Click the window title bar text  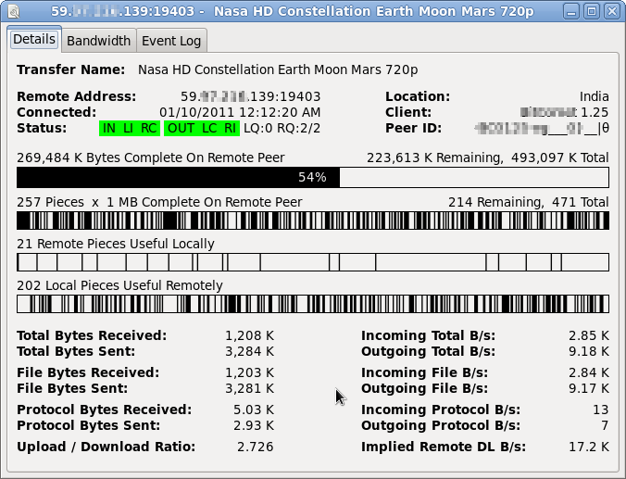[x=293, y=11]
